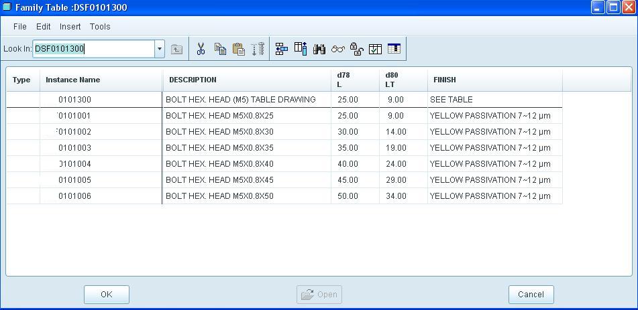Click the d78 value 50.00 cell
The width and height of the screenshot is (638, 310).
pyautogui.click(x=355, y=196)
